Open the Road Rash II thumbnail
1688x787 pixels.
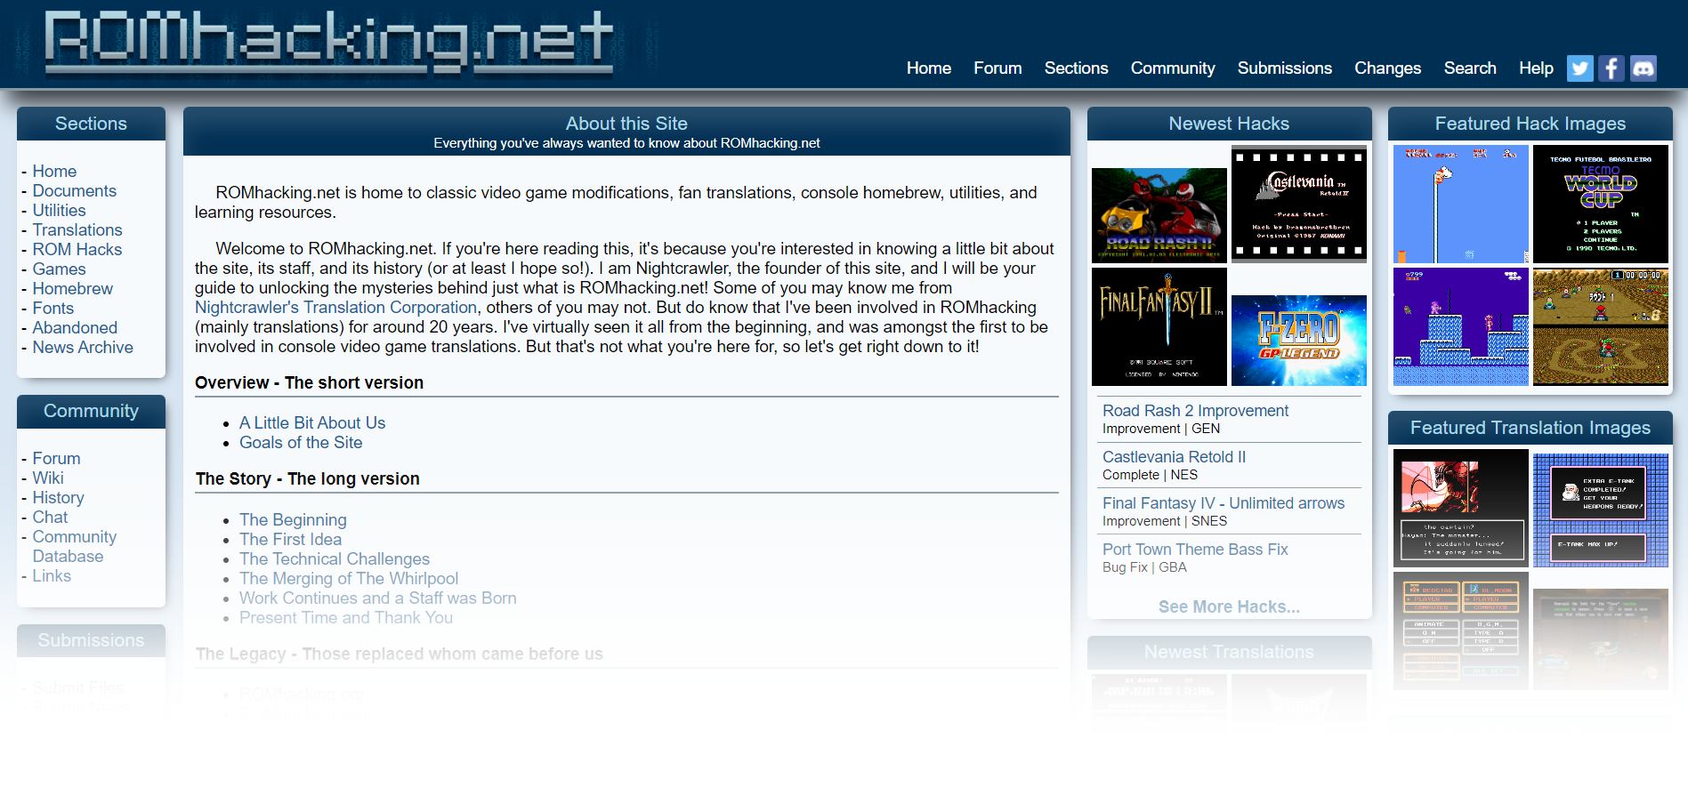pyautogui.click(x=1159, y=215)
